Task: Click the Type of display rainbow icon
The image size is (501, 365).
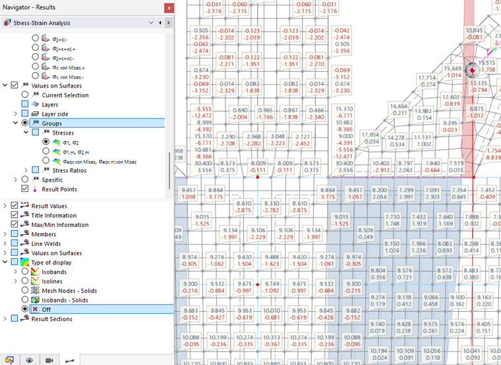Action: [x=24, y=262]
